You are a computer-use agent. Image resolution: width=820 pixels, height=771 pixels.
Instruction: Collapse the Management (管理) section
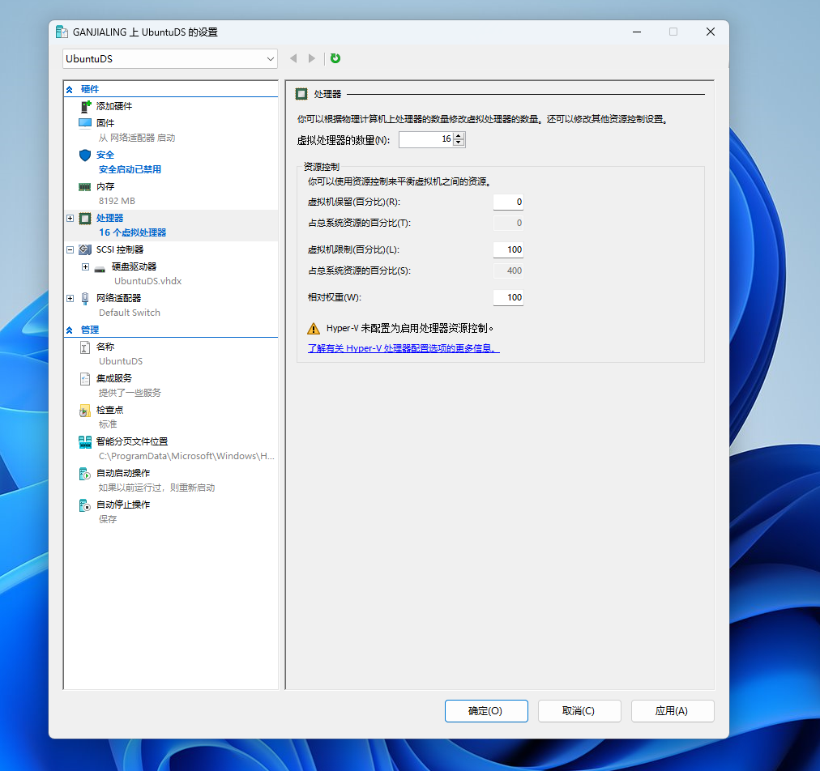tap(70, 330)
